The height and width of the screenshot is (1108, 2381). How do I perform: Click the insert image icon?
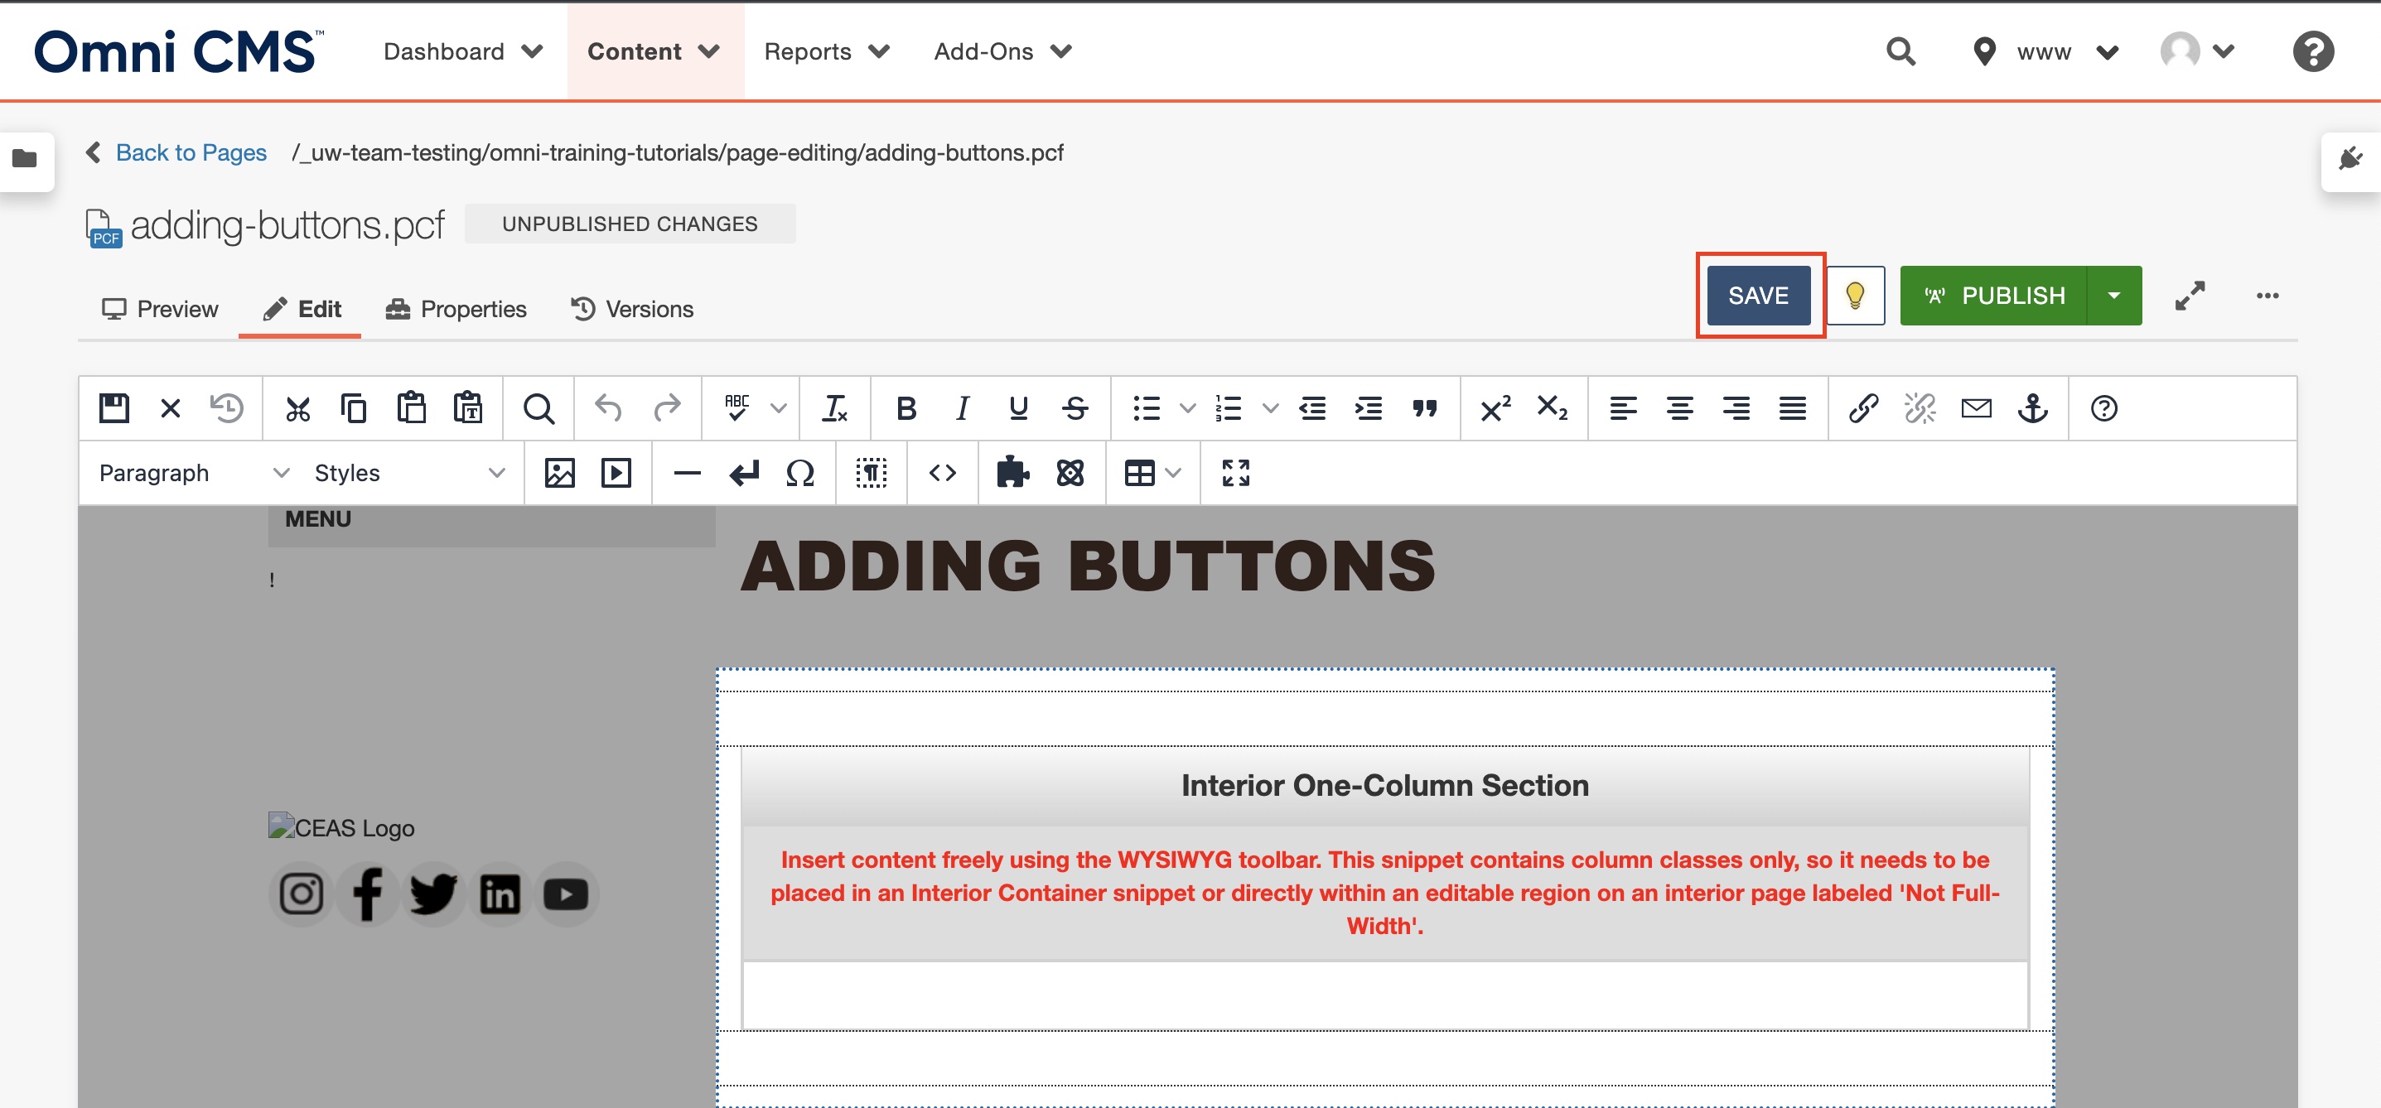(559, 472)
